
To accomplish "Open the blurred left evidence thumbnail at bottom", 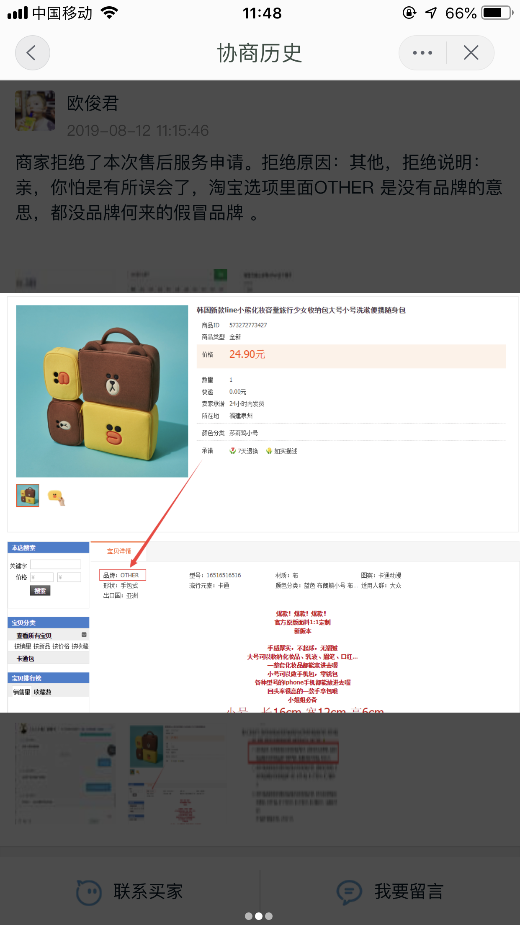I will pyautogui.click(x=65, y=774).
